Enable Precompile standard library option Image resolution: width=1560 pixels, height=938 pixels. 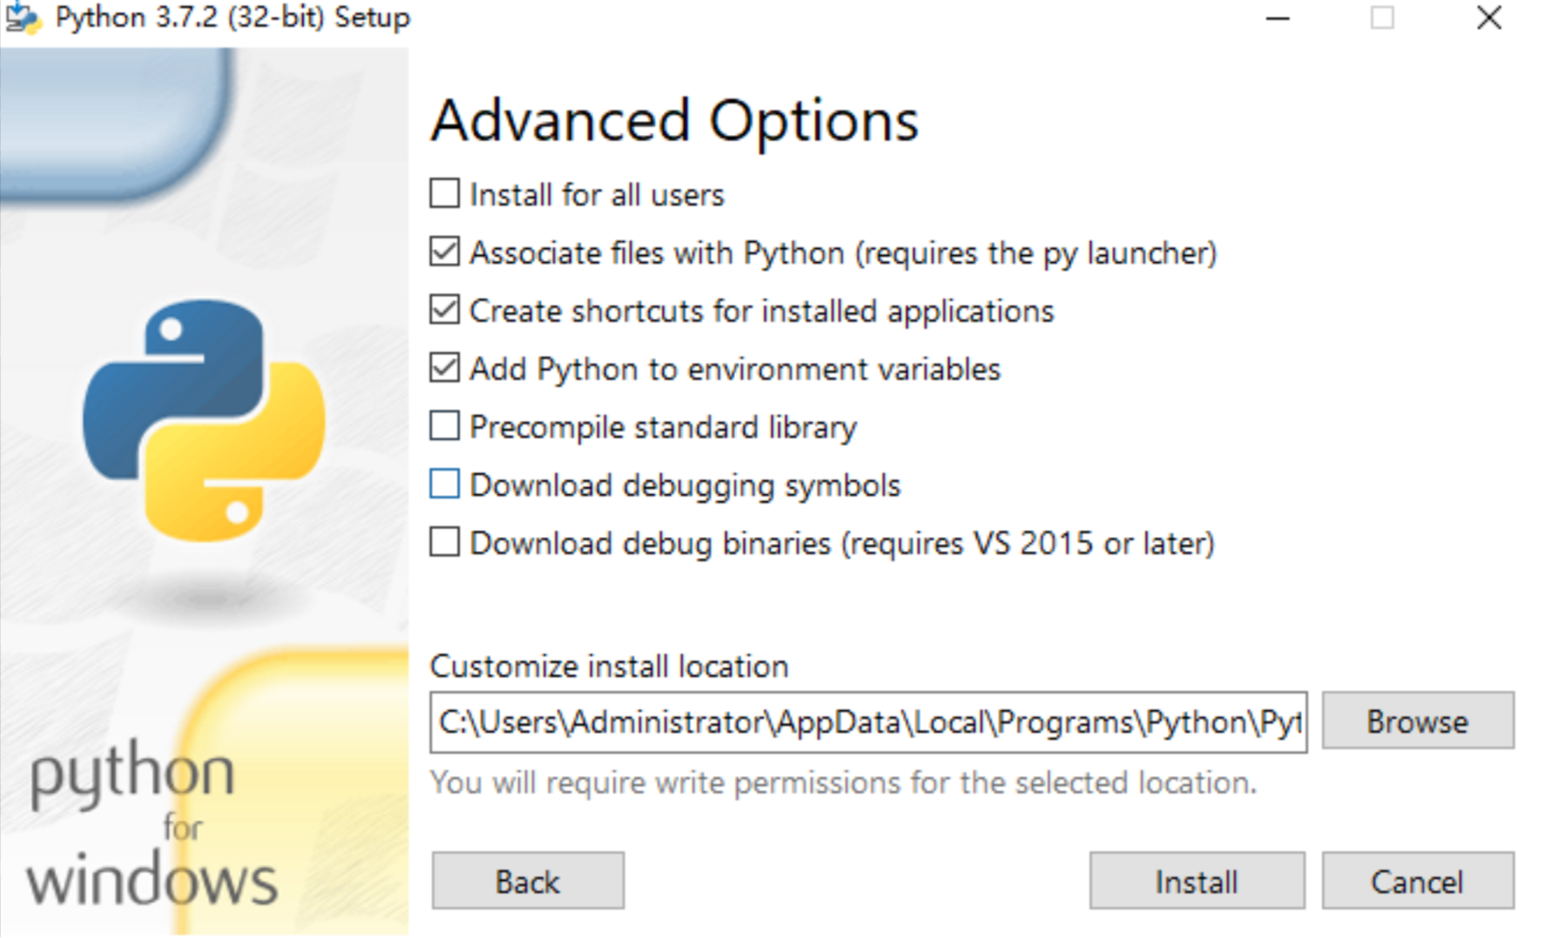pos(445,426)
